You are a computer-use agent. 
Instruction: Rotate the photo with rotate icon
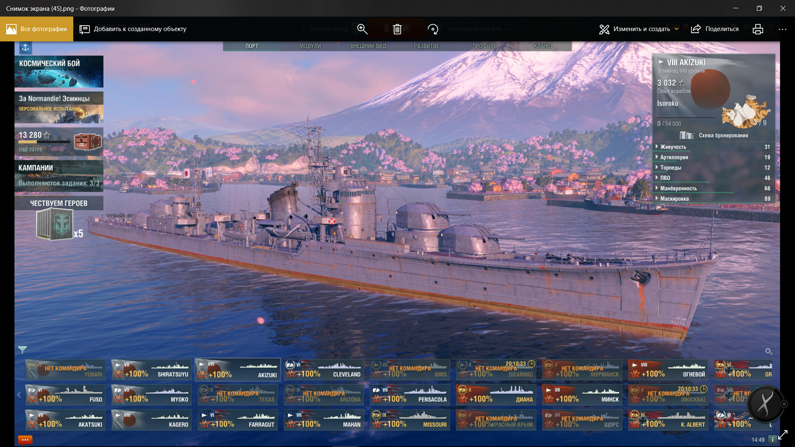pos(433,29)
